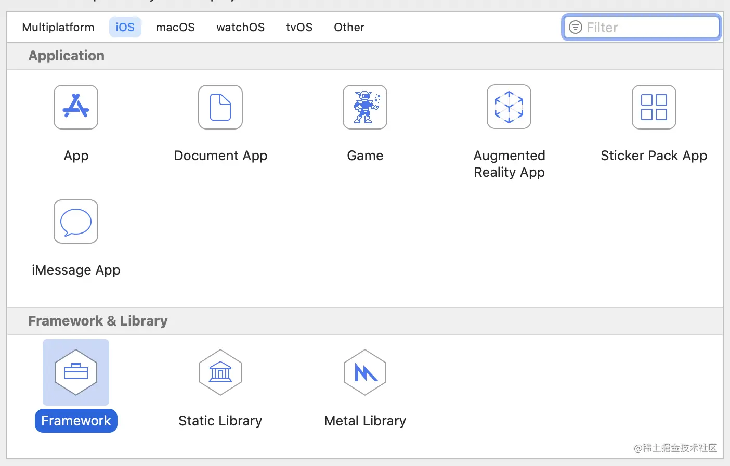Select the Augmented Reality App icon
Screen dimensions: 730x466
click(509, 107)
